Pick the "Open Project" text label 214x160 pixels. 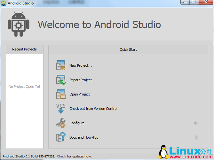80,94
